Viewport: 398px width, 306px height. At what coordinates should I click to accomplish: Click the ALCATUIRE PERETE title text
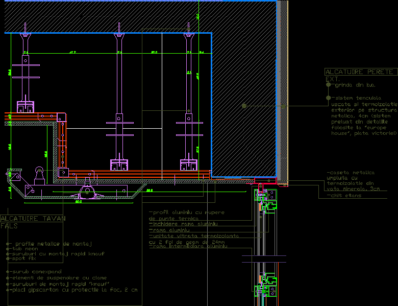coord(360,72)
